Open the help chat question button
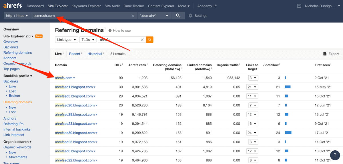Screen dimensions: 343x164 (x=335, y=155)
